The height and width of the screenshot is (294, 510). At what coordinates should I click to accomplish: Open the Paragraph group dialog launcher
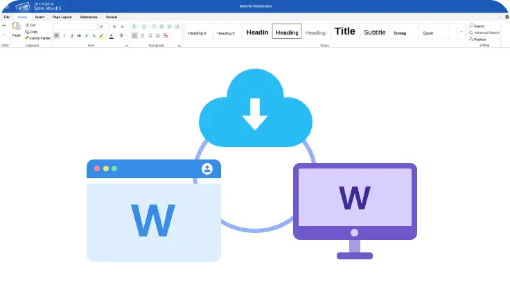[x=179, y=46]
